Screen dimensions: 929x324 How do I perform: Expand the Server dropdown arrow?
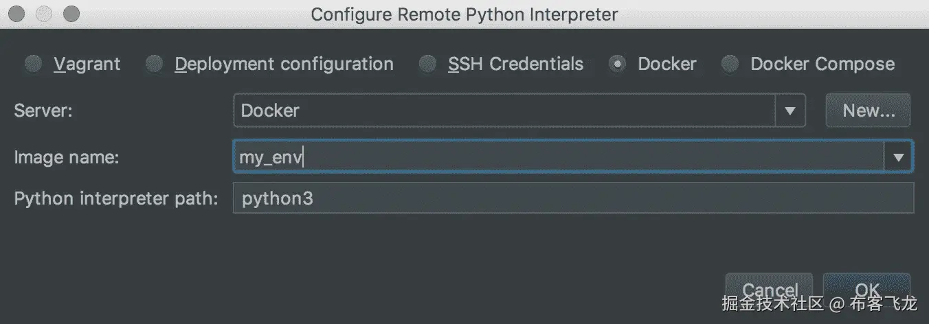(x=790, y=111)
